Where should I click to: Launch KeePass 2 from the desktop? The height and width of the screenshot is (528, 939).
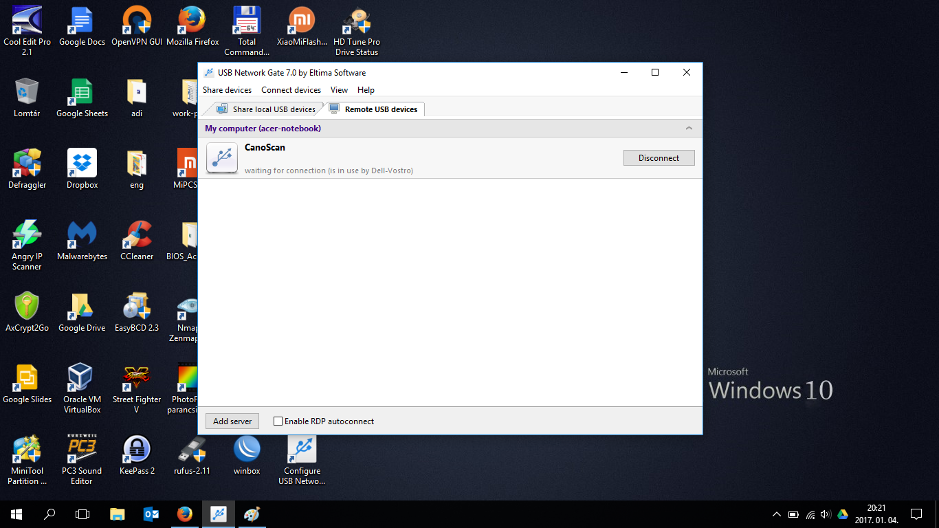(x=137, y=450)
